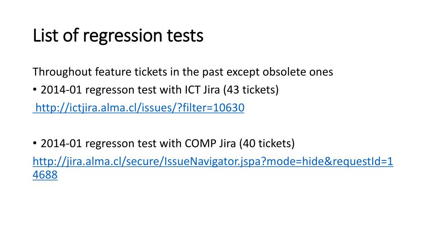This screenshot has height=240, width=427.
Task: Click the word 'regression' in the title
Action: click(x=123, y=36)
